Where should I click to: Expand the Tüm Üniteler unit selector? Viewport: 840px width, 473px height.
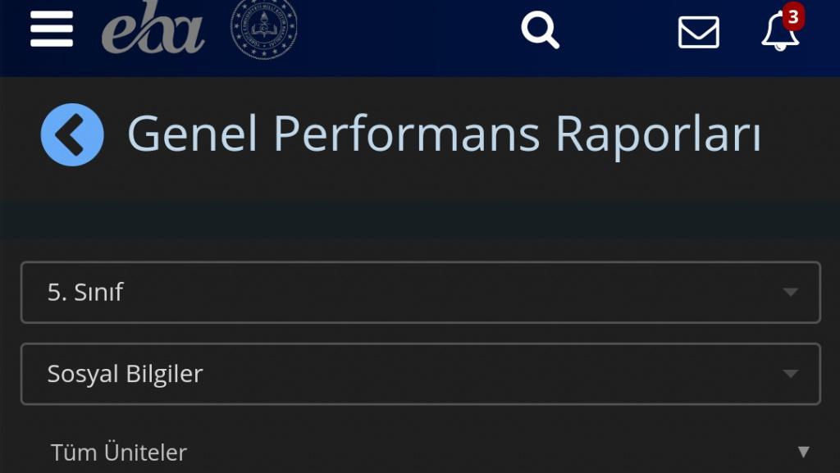[x=421, y=453]
